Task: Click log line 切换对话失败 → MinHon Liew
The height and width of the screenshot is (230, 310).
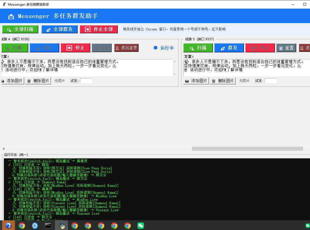Action: (64, 196)
